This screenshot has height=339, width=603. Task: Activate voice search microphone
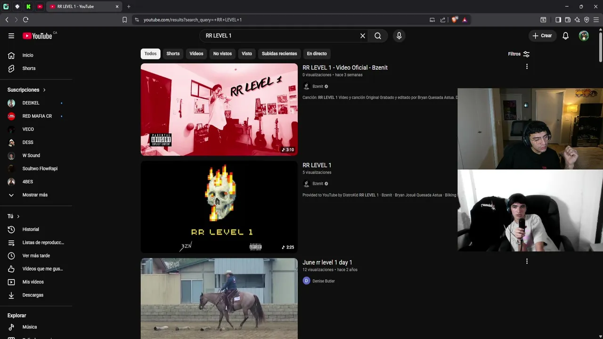[x=399, y=36]
